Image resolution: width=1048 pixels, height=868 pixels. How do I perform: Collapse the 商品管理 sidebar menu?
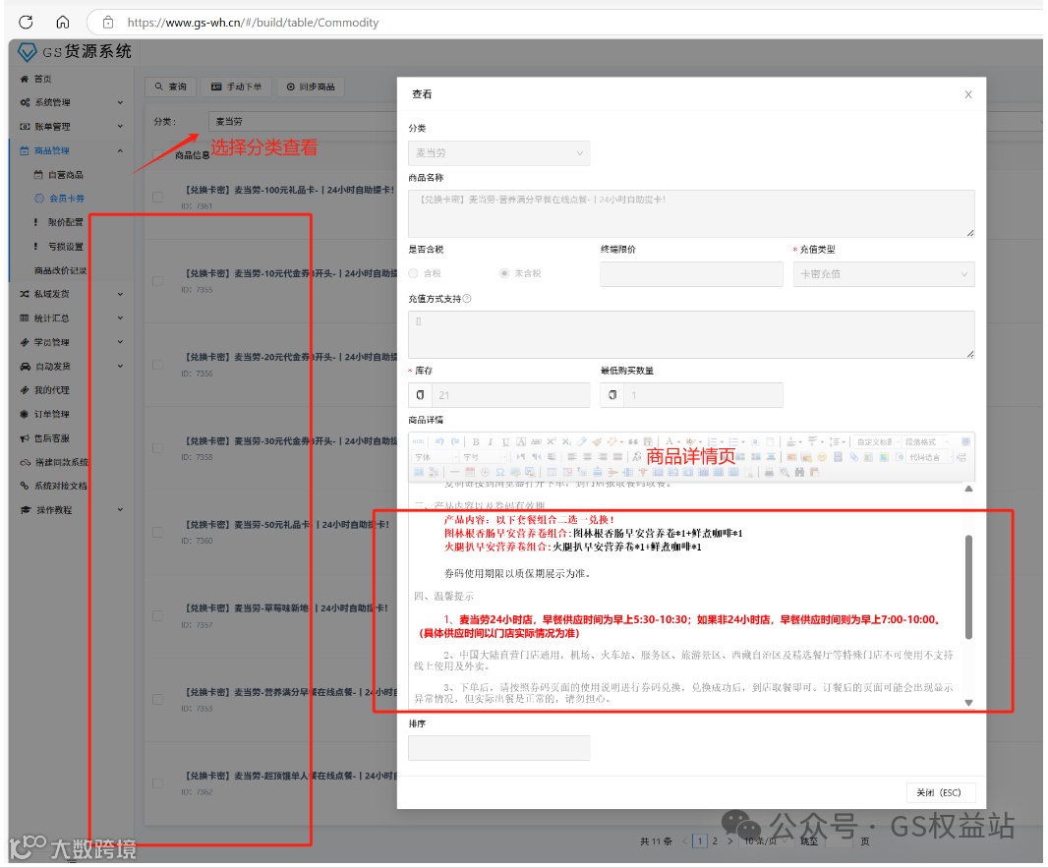(70, 150)
